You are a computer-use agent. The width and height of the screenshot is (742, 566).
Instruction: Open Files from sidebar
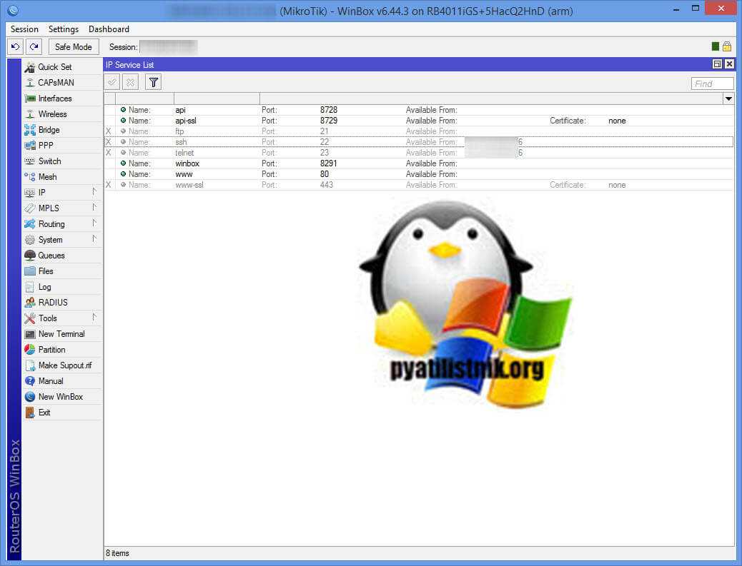click(62, 271)
